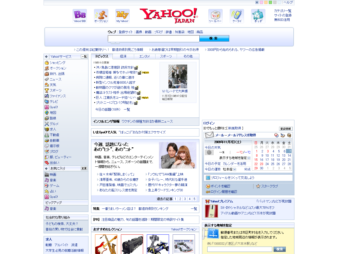Screen dimensions: 338x254
Task: Open 掲示板 in the sidebar
Action: click(x=54, y=146)
